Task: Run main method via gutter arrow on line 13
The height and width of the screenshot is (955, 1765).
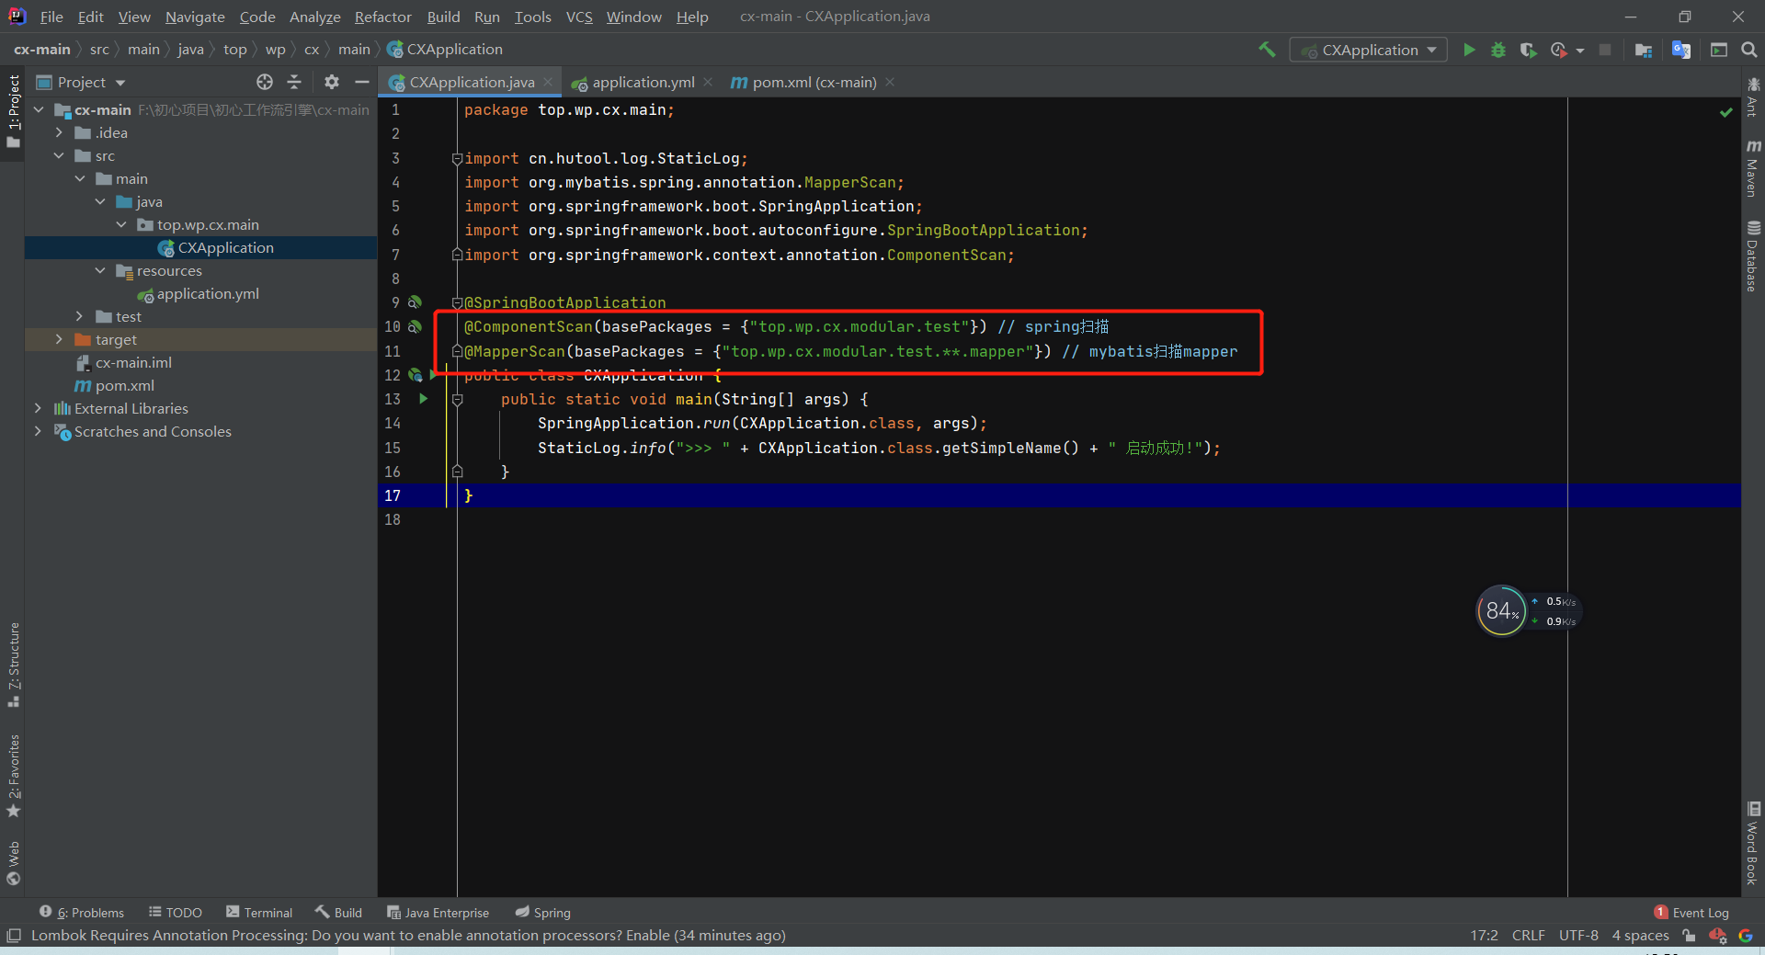Action: (x=424, y=399)
